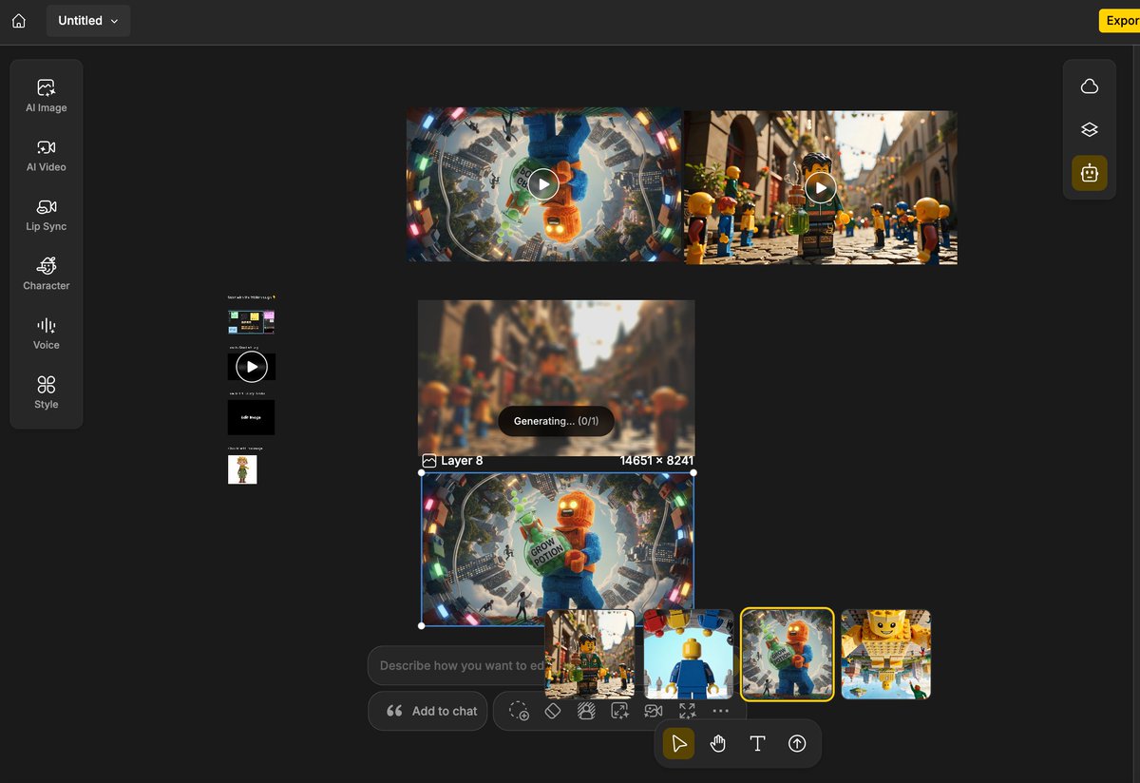Switch to the hand pan tool
This screenshot has width=1140, height=783.
718,743
